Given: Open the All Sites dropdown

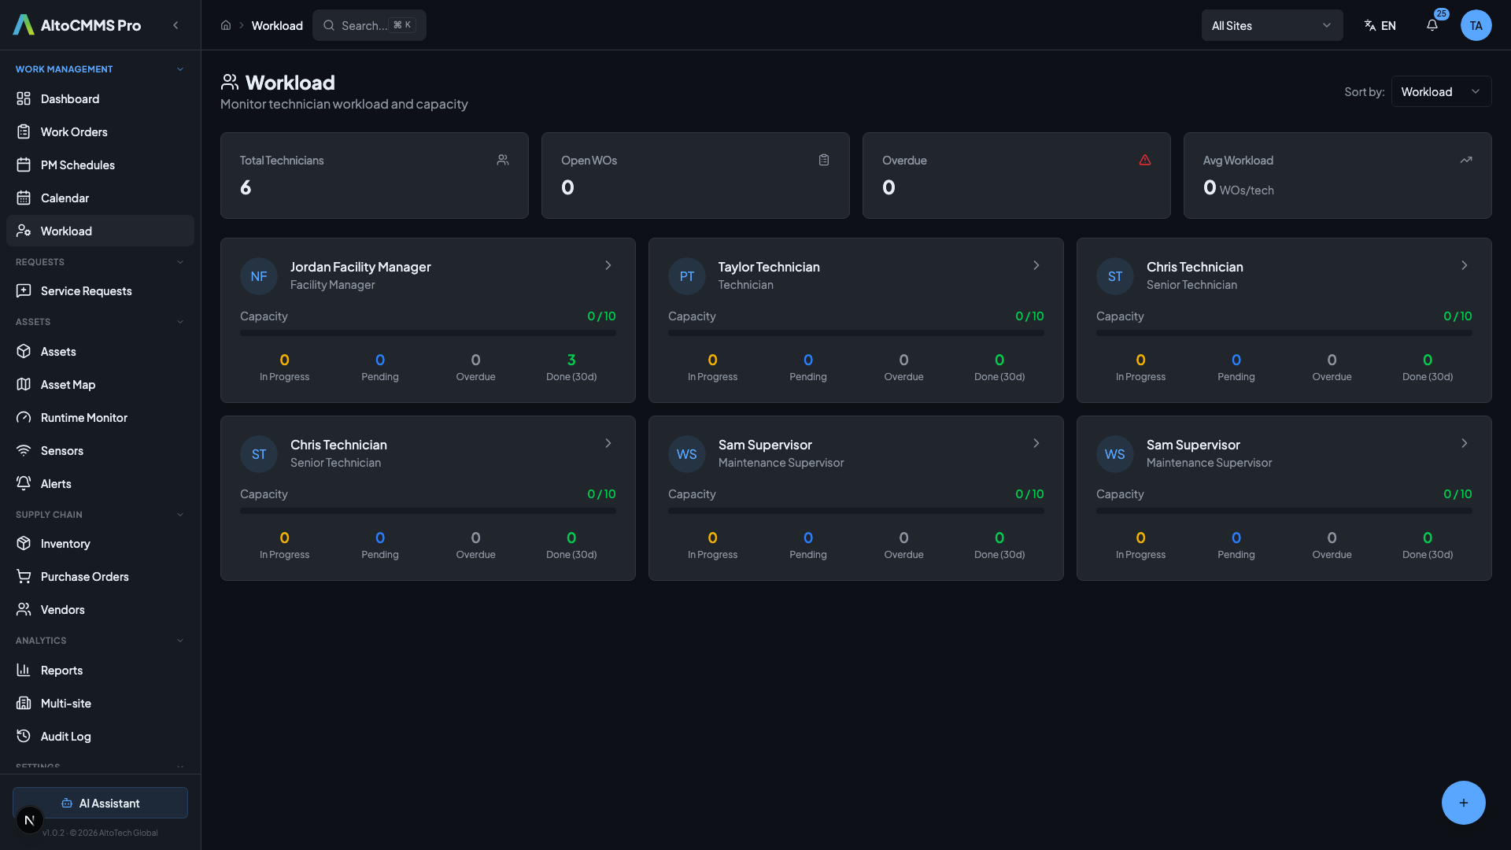Looking at the screenshot, I should [1271, 25].
